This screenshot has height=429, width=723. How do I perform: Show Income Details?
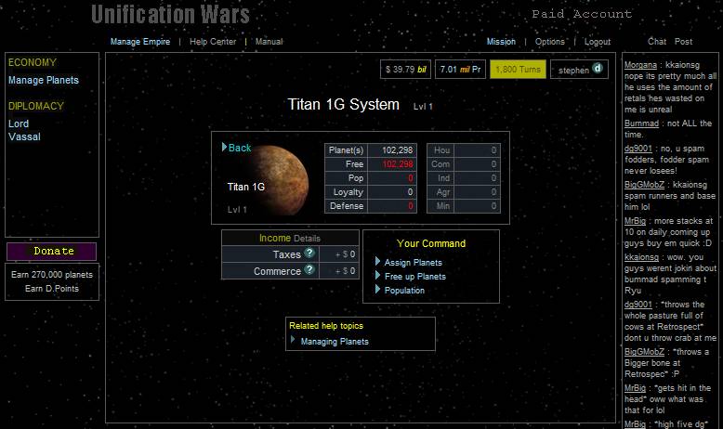307,239
